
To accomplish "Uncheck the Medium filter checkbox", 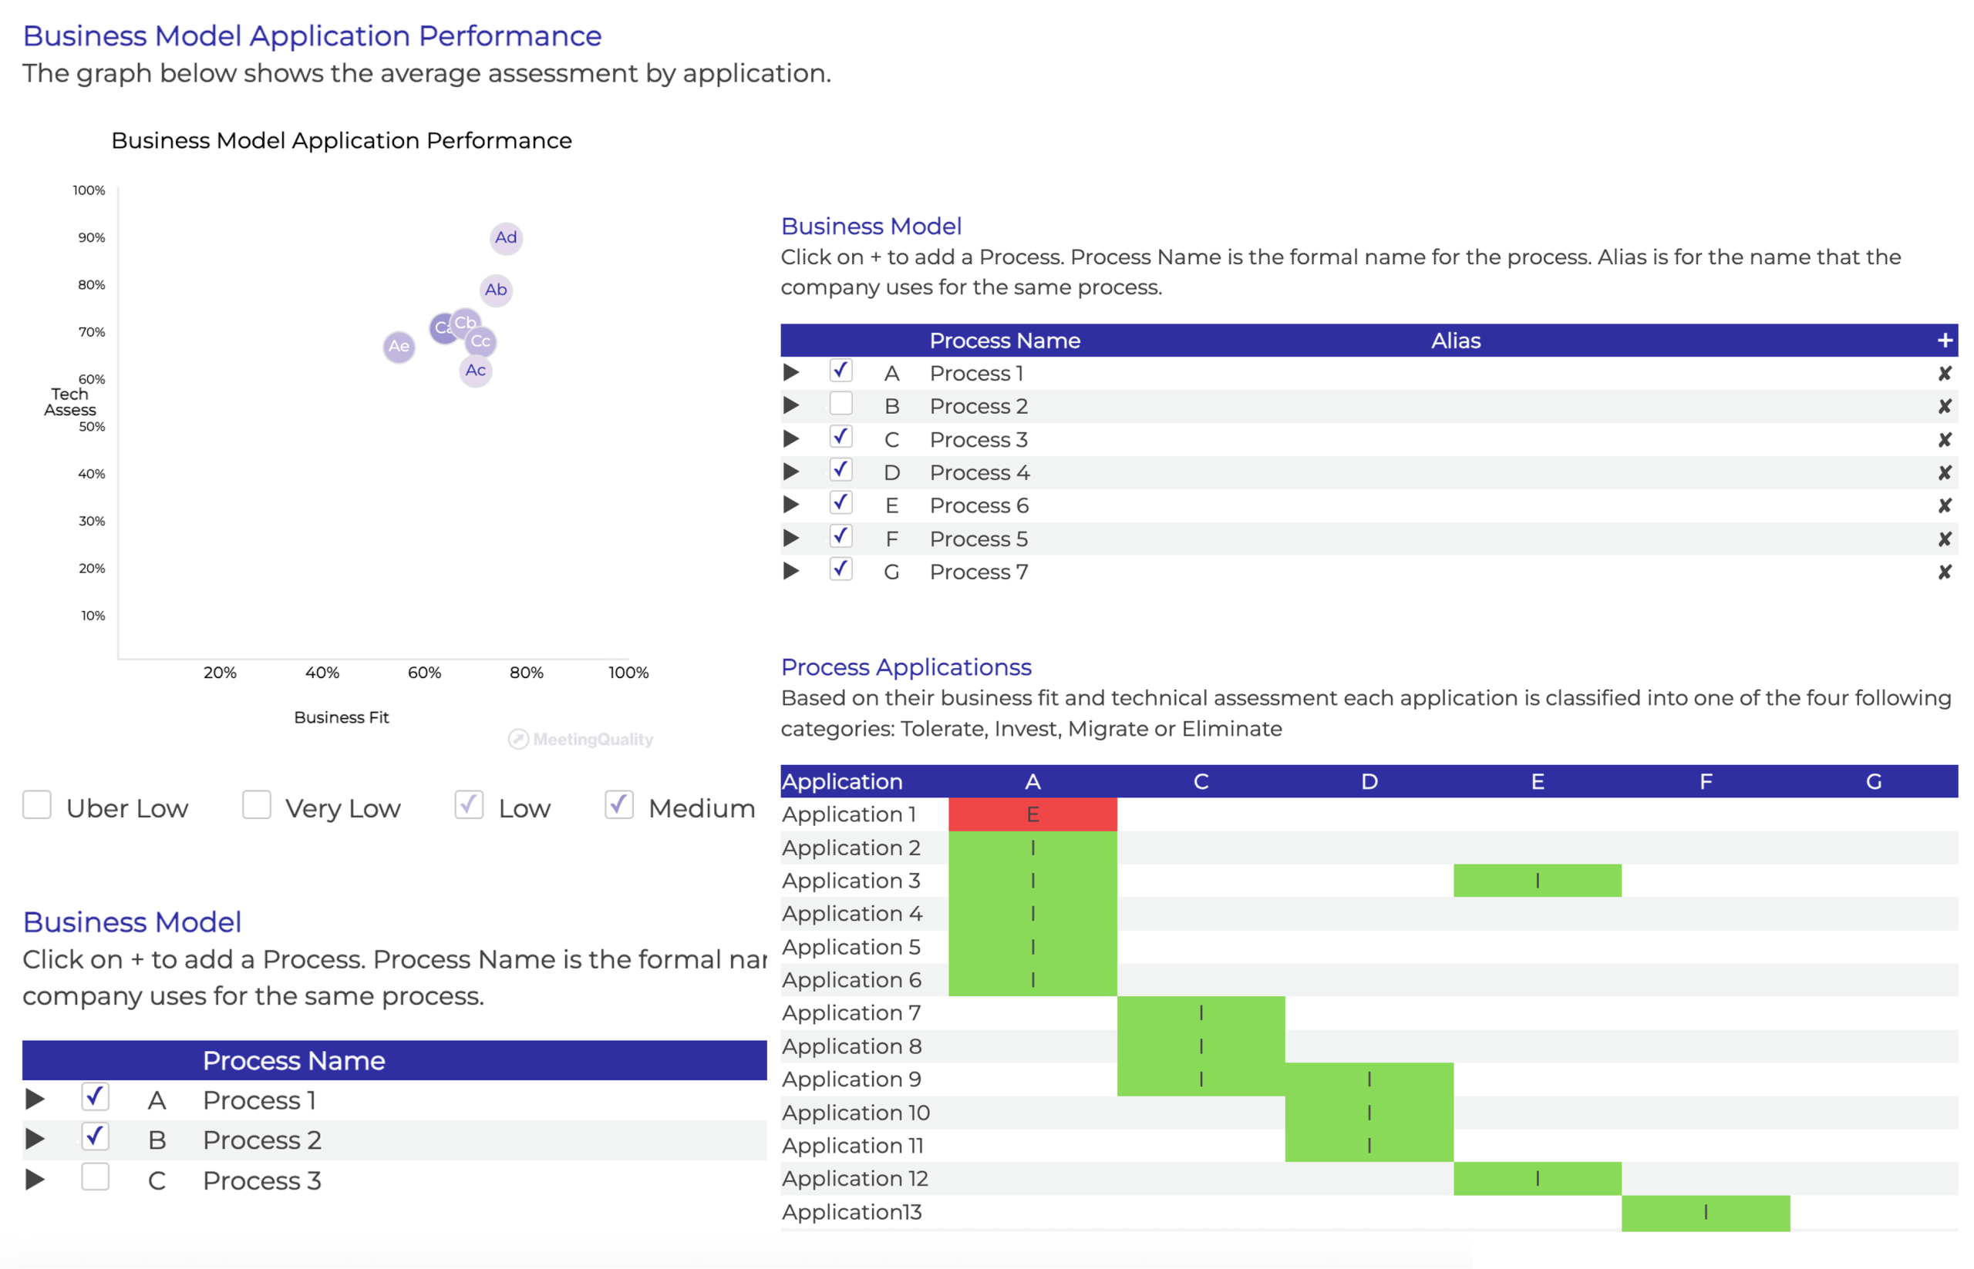I will pos(618,805).
